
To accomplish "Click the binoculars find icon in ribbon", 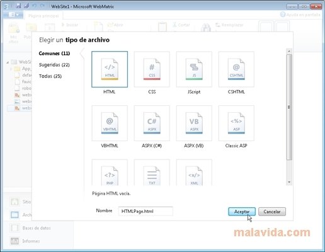I will pos(206,27).
